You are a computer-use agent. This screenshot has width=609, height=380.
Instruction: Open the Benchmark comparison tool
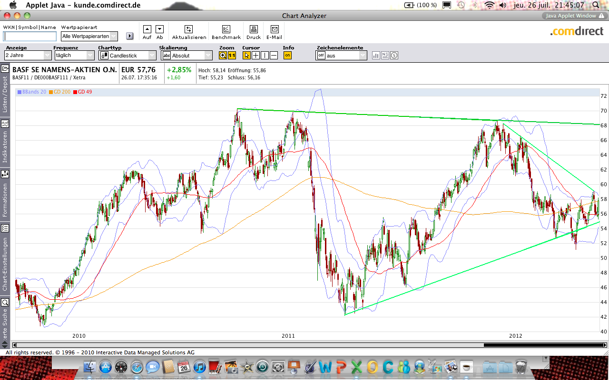click(x=226, y=29)
